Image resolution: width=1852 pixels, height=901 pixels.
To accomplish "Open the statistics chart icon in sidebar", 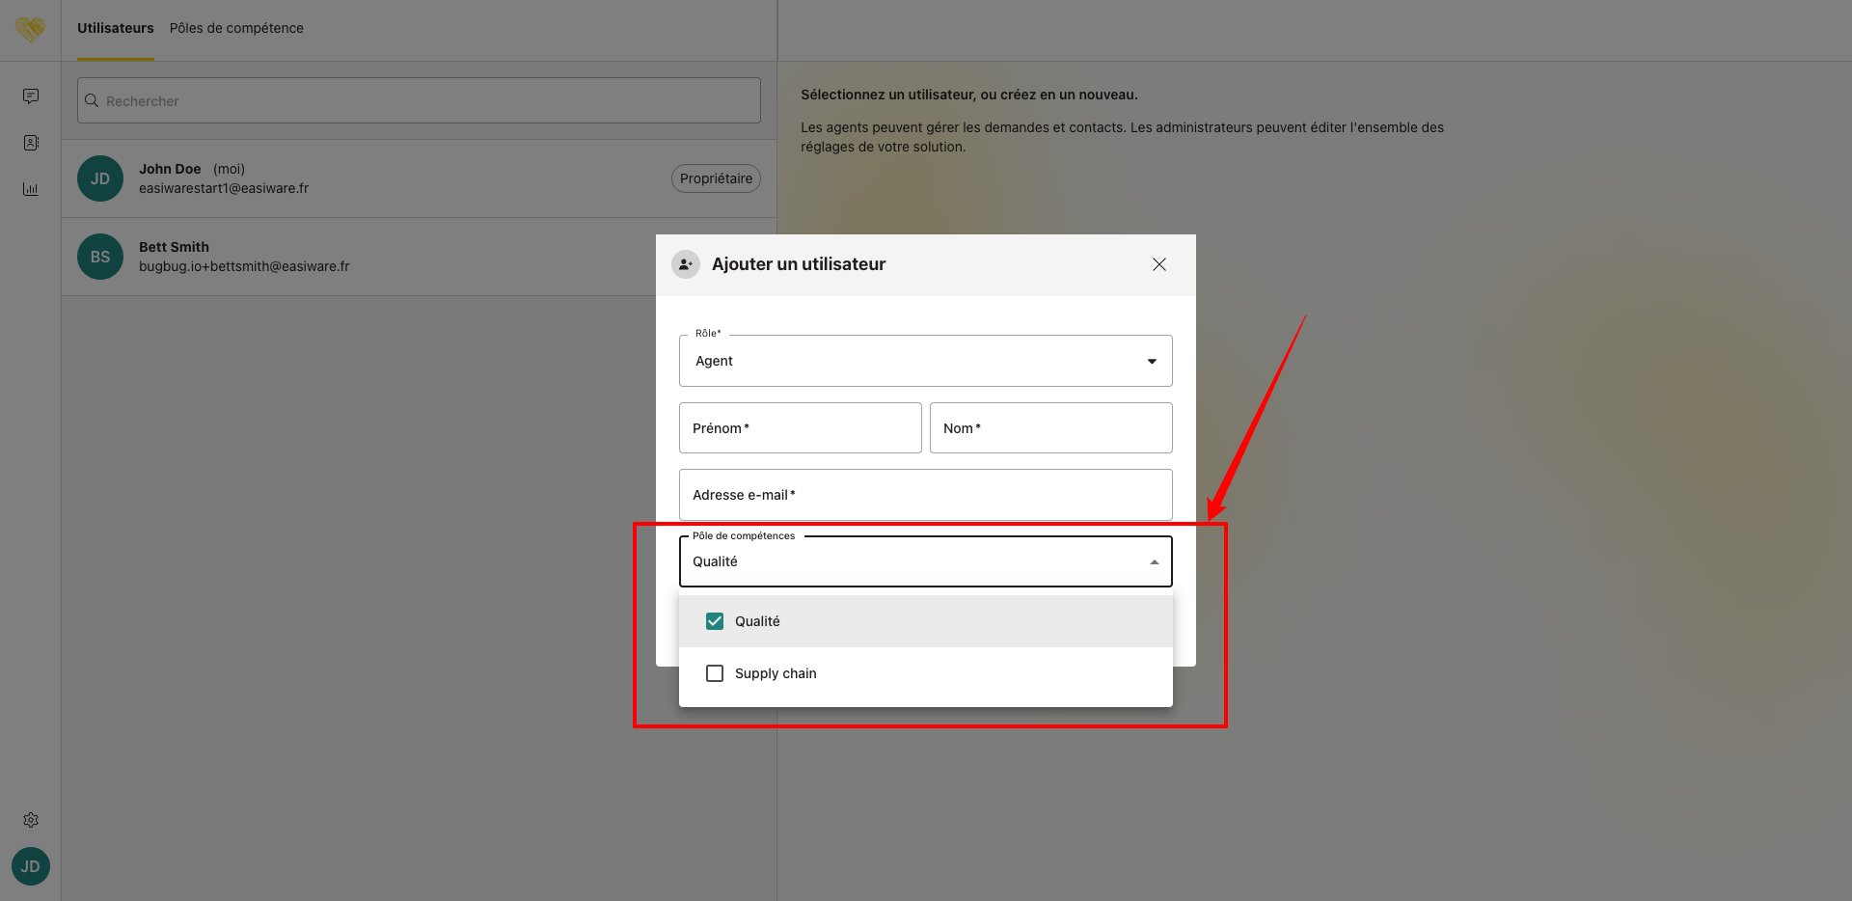I will (x=31, y=189).
